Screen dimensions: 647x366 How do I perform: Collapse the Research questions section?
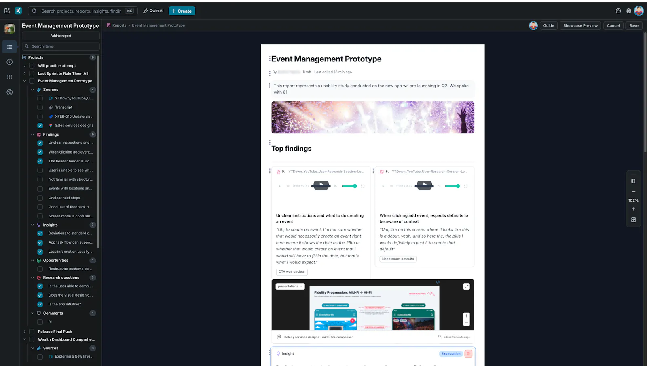33,278
